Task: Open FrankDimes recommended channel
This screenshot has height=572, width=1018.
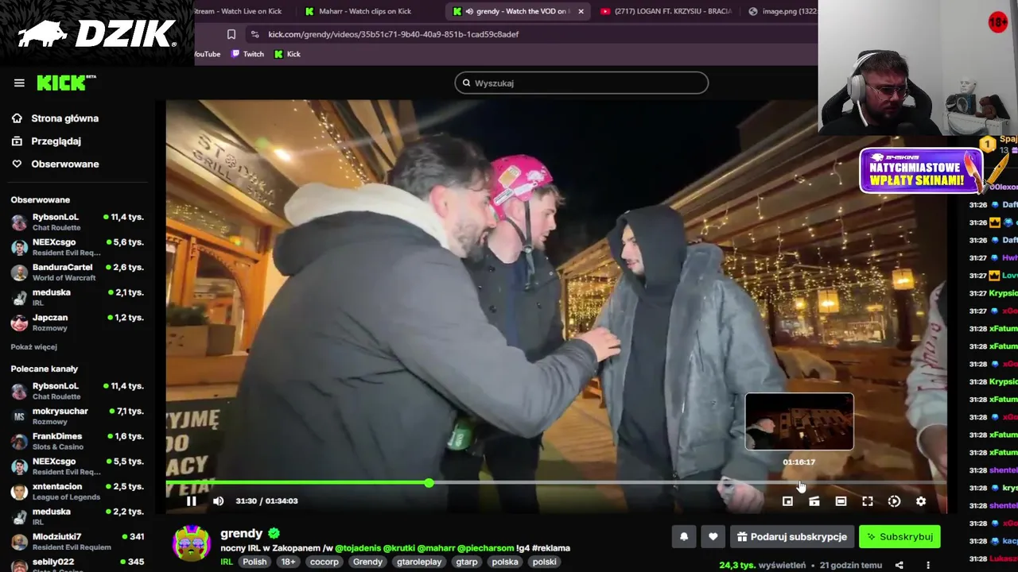Action: tap(77, 442)
